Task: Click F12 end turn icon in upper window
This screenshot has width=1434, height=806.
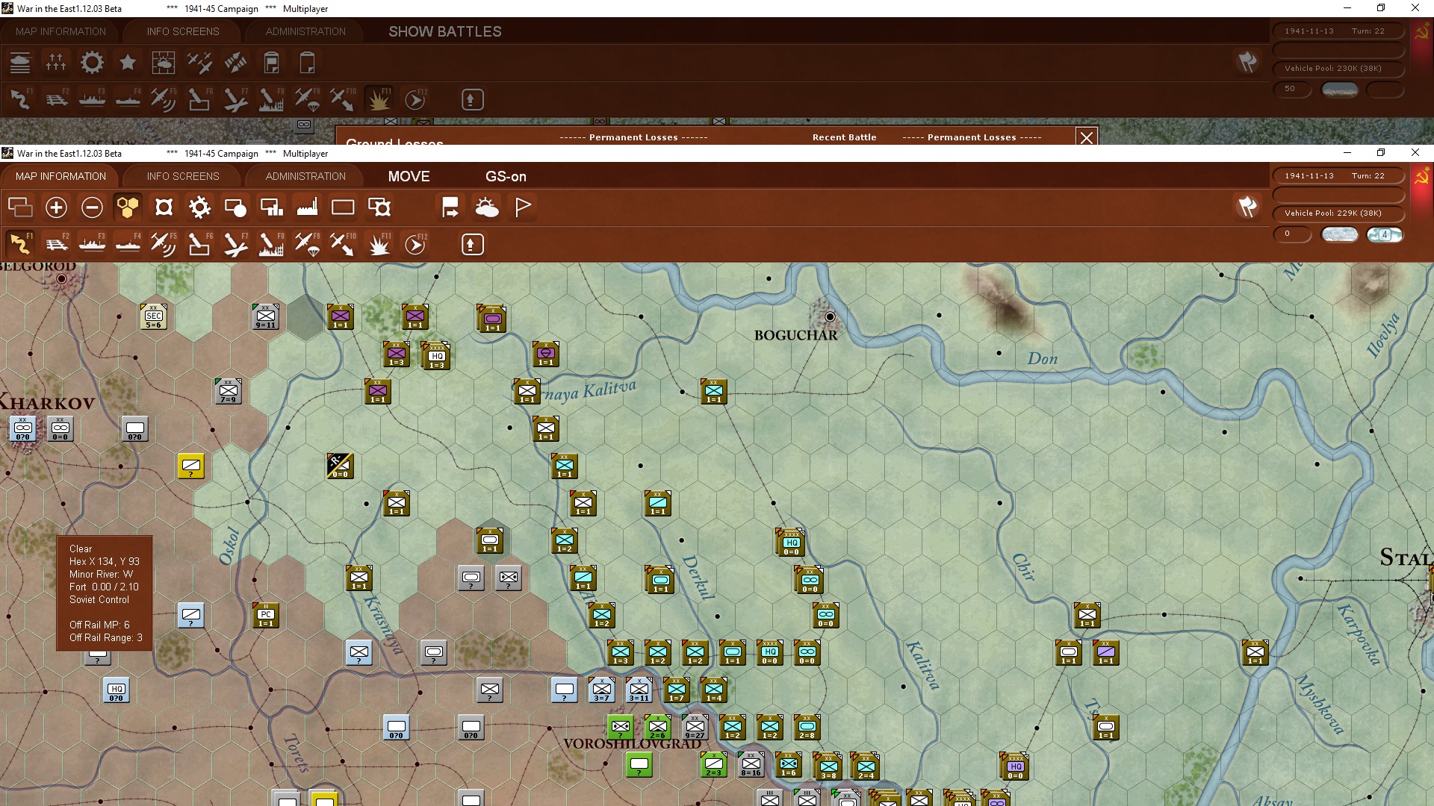Action: (415, 99)
